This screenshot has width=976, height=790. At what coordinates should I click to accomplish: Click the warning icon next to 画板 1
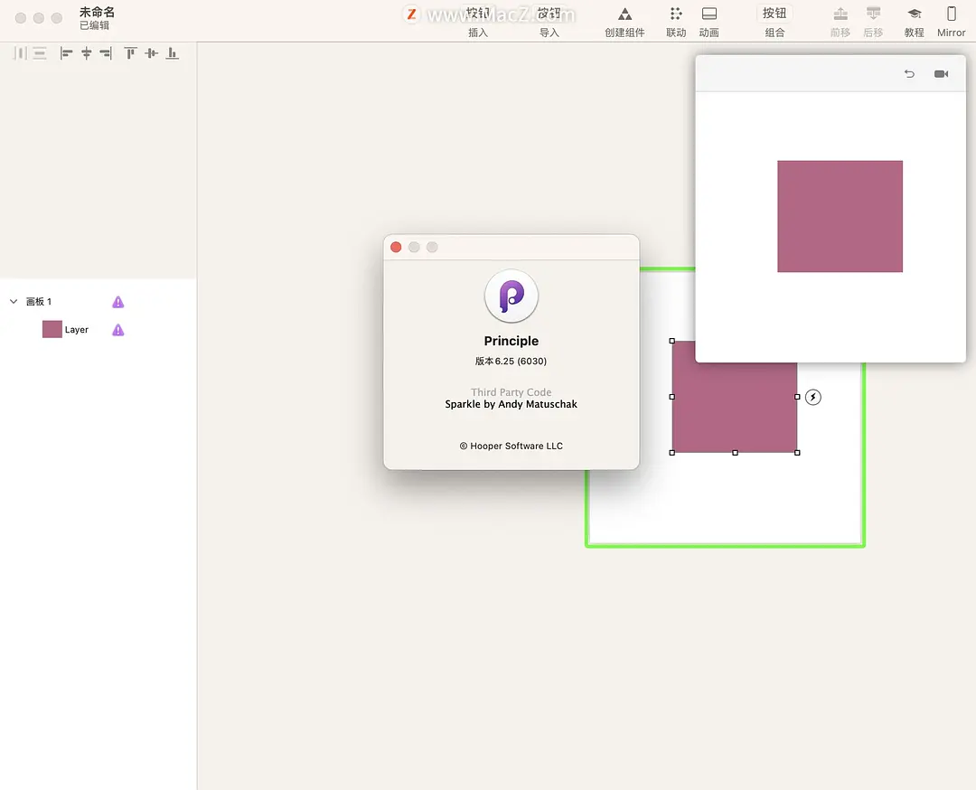click(117, 302)
